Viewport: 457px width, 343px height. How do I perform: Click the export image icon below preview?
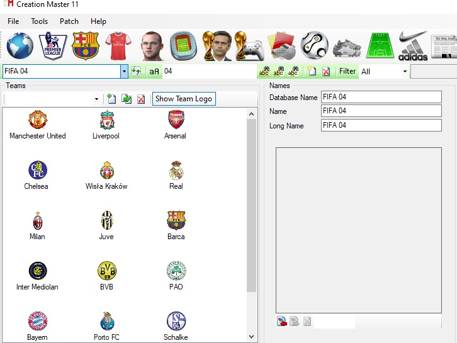pyautogui.click(x=295, y=321)
